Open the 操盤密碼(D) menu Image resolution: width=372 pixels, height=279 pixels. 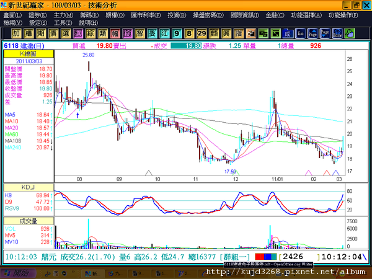coord(208,15)
